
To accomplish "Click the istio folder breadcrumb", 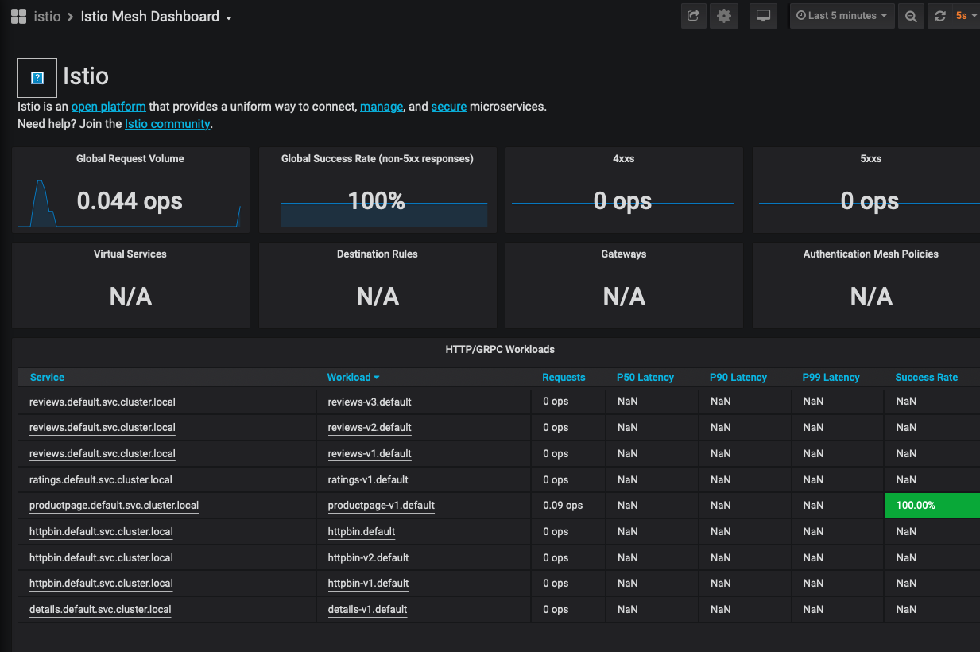I will [47, 17].
